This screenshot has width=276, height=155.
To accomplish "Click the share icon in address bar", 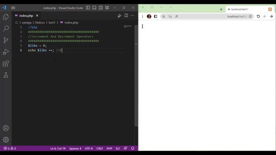I will click(170, 16).
